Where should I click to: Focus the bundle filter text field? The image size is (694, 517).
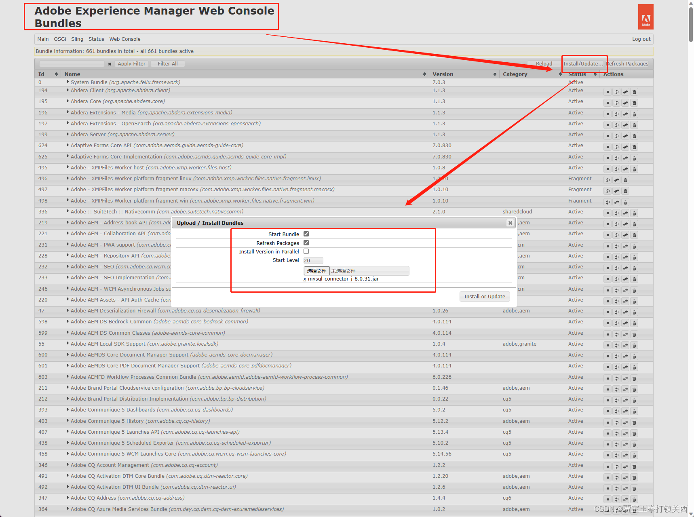click(72, 64)
